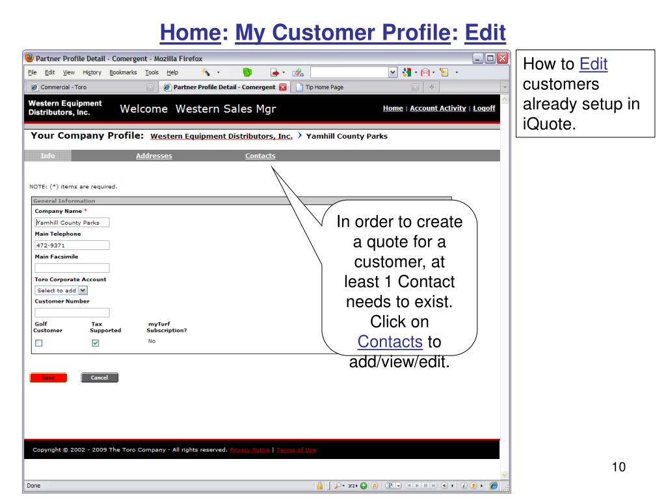Open the Addresses profile tab
The image size is (666, 500).
click(153, 156)
